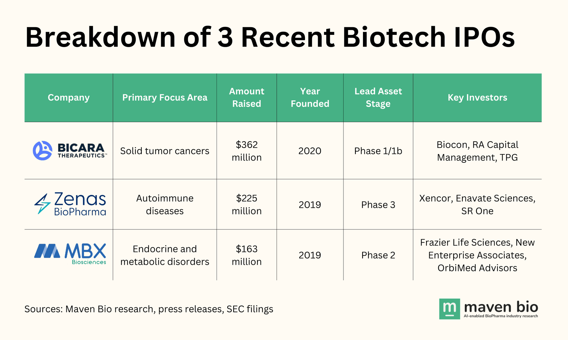Select "Endocrine and metabolic disorders" cell
568x340 pixels.
165,255
